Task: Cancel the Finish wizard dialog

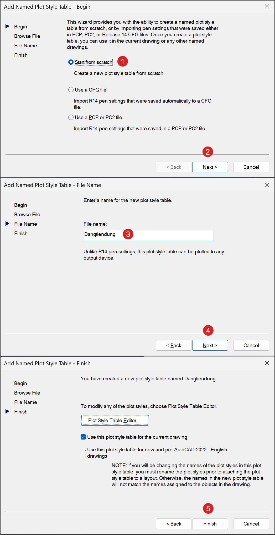Action: (251, 524)
